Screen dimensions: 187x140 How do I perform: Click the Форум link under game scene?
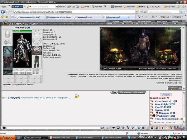(x=151, y=69)
